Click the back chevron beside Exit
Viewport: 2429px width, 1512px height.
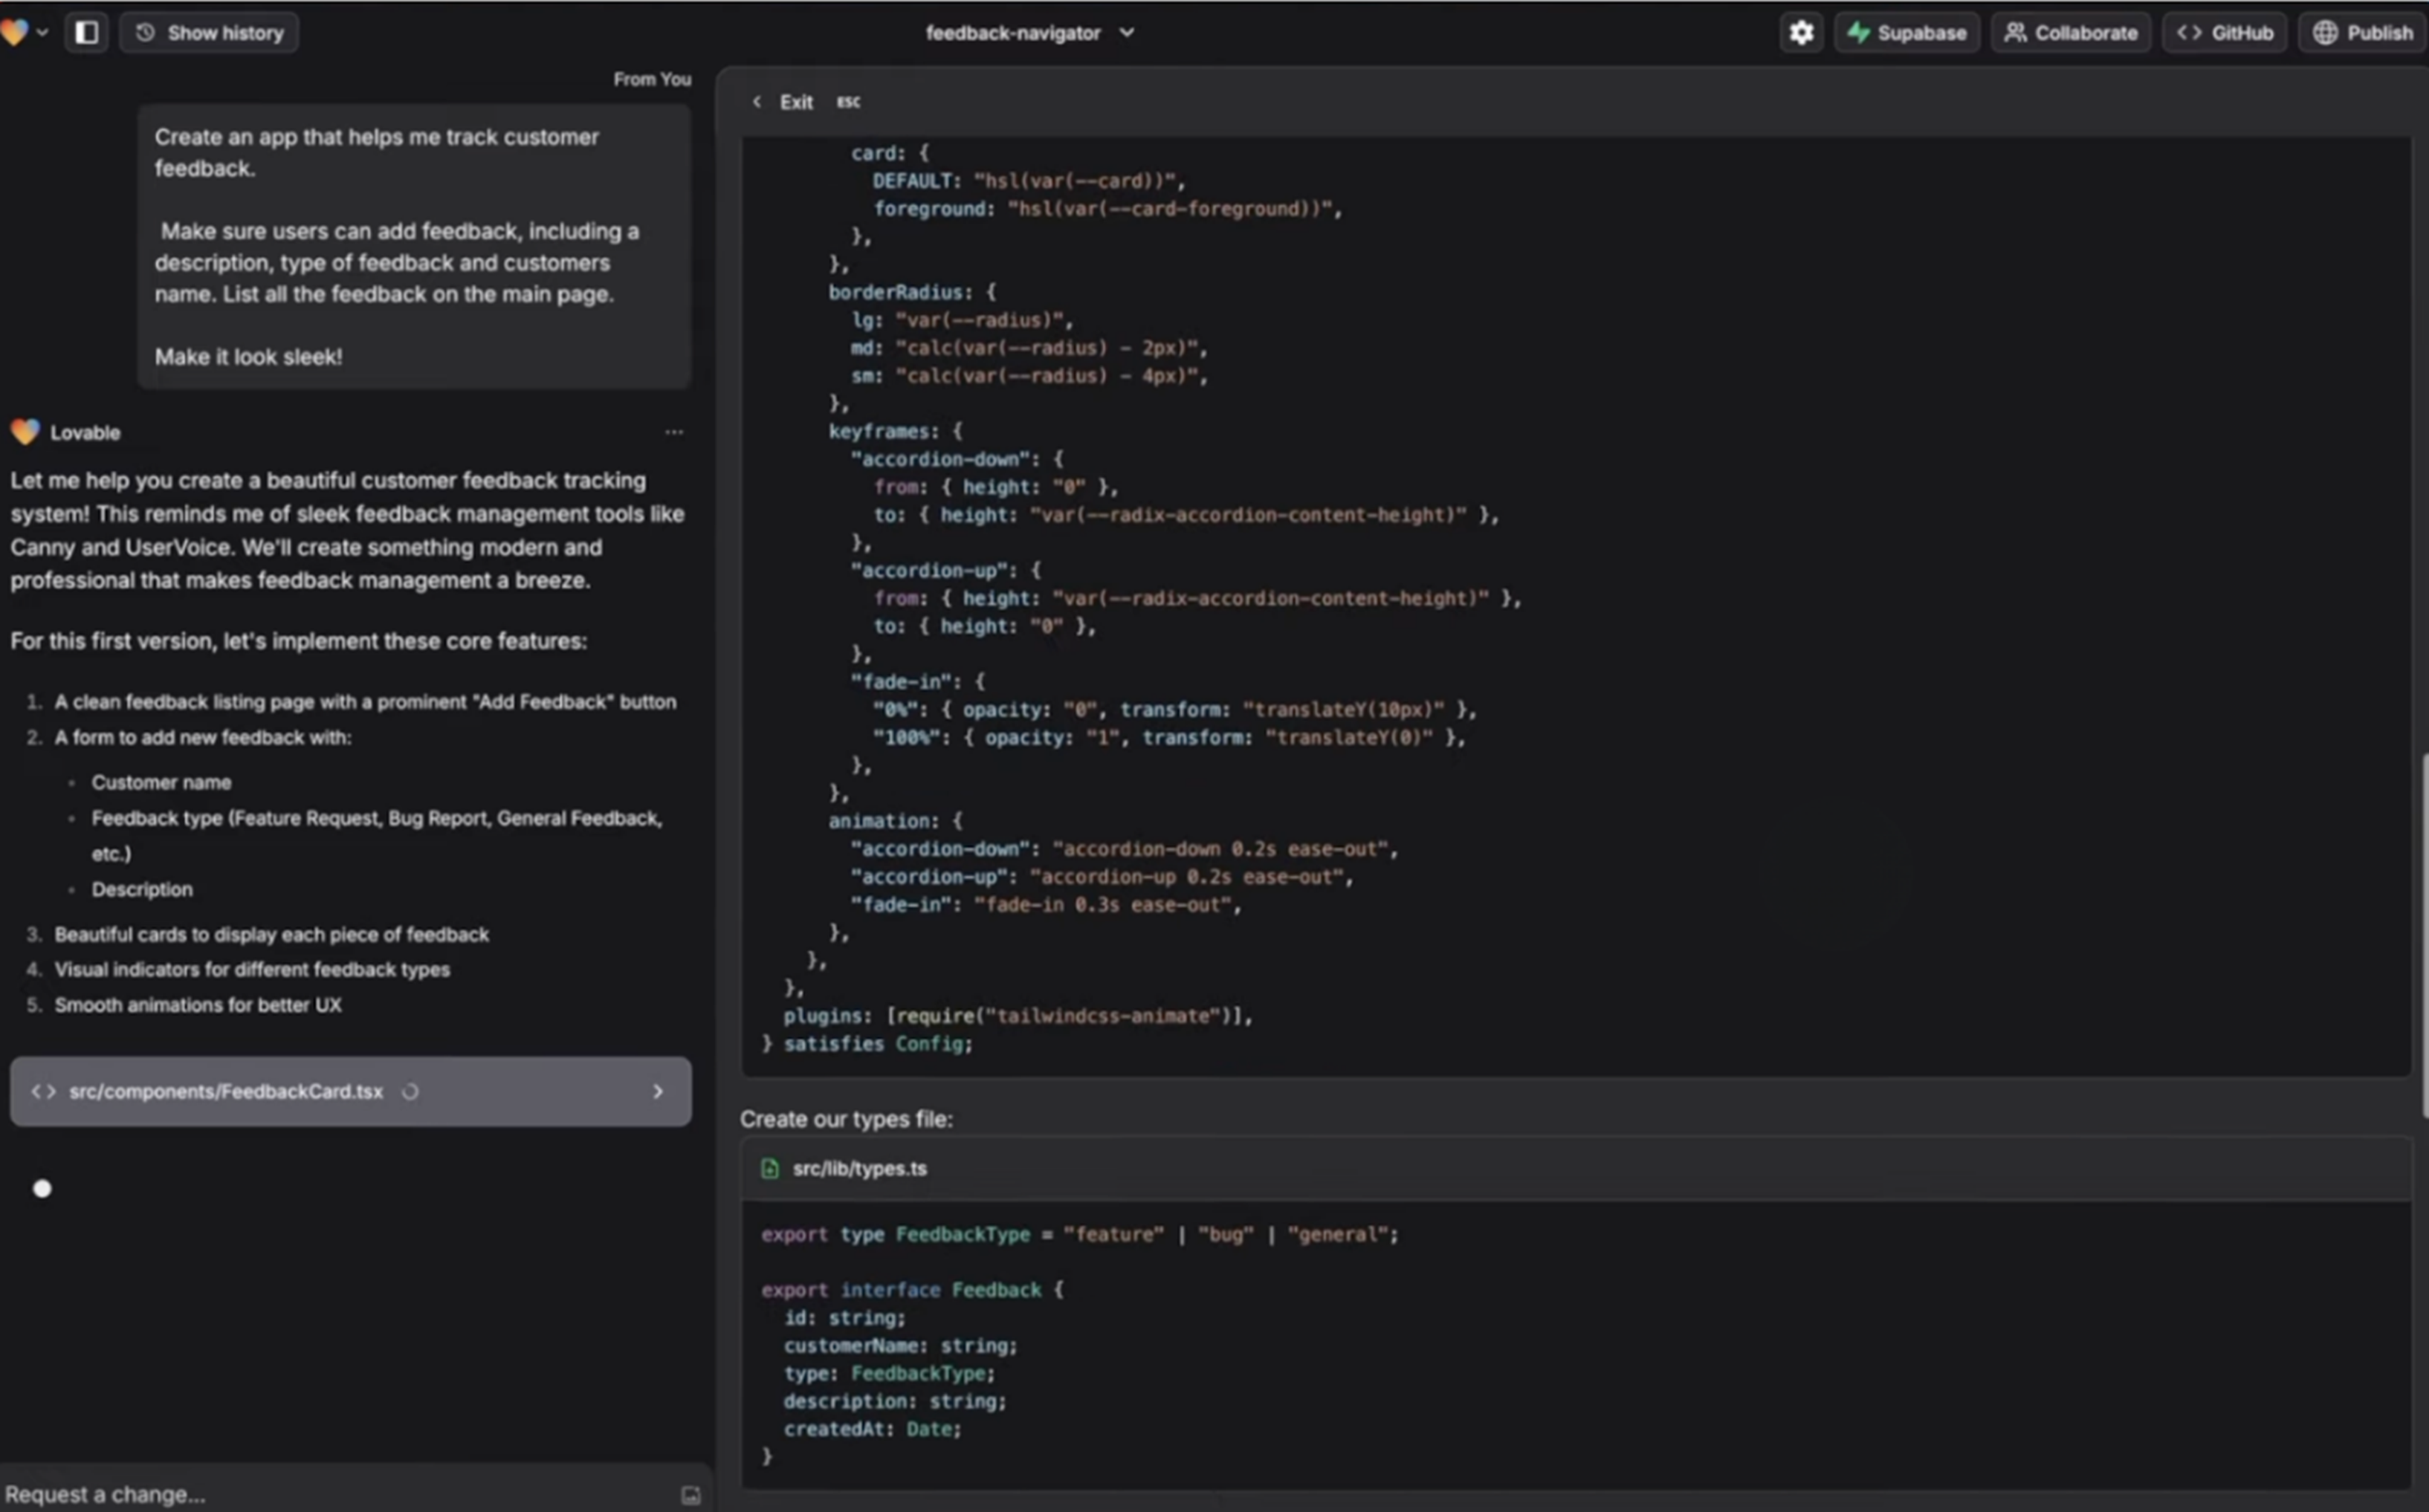click(x=757, y=102)
